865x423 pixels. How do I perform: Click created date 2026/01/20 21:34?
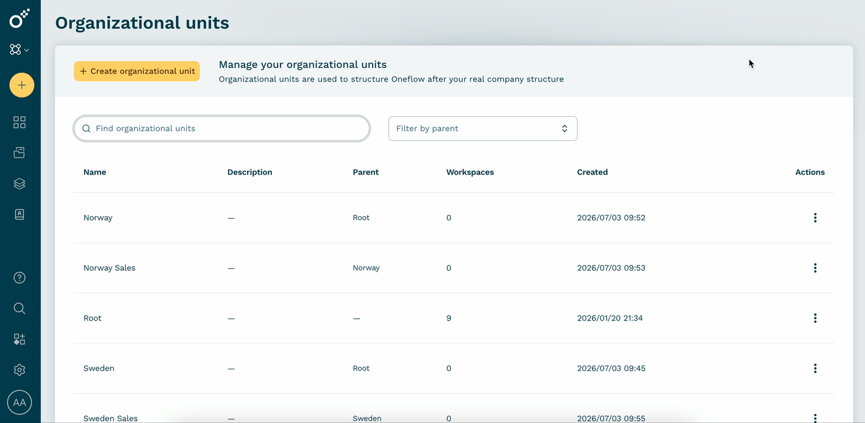pos(610,318)
